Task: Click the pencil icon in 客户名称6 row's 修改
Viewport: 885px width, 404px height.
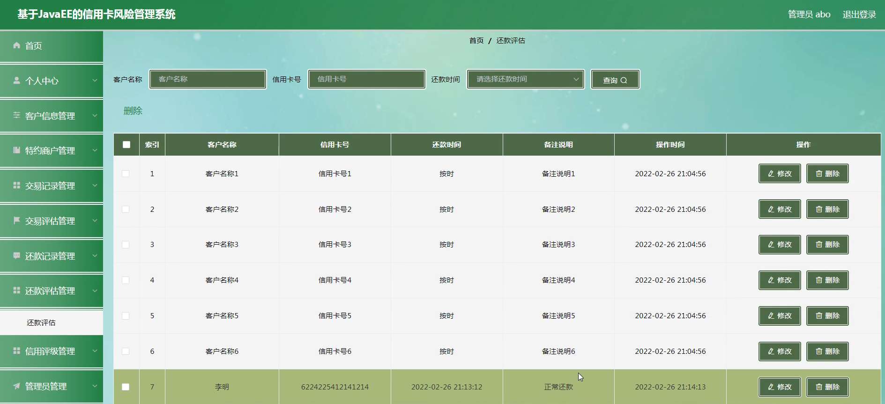Action: [771, 351]
